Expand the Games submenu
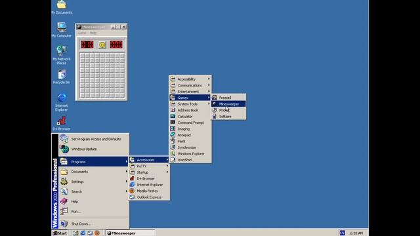 point(190,98)
